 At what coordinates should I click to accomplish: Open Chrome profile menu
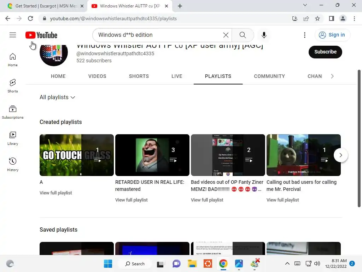pos(343,18)
